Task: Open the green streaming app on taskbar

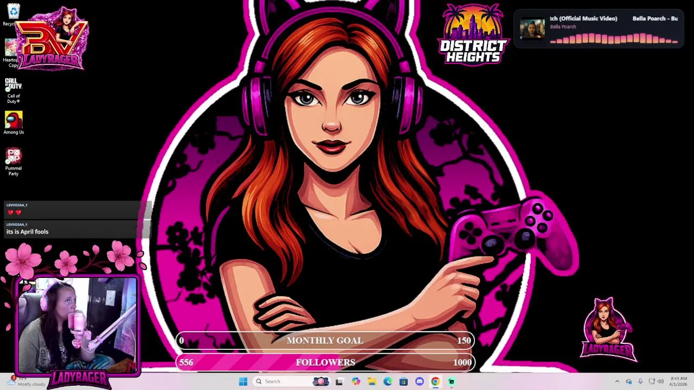Action: point(451,381)
